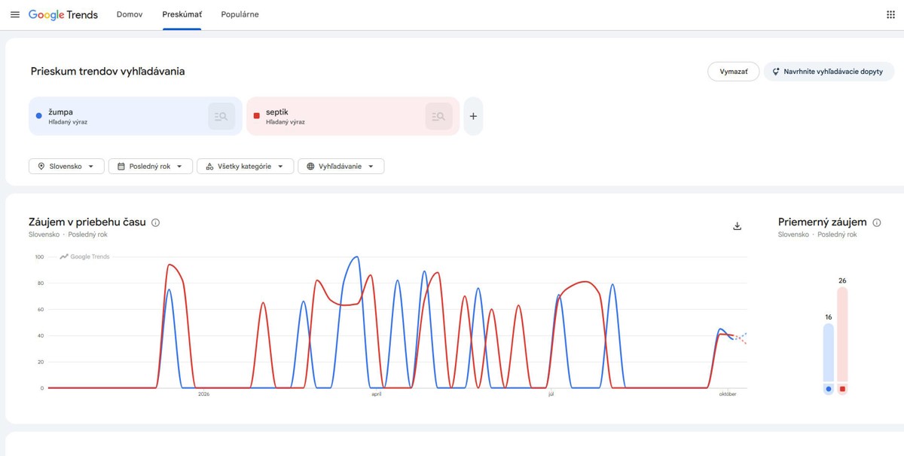Image resolution: width=904 pixels, height=456 pixels.
Task: Expand the Slovensko region dropdown
Action: click(66, 167)
